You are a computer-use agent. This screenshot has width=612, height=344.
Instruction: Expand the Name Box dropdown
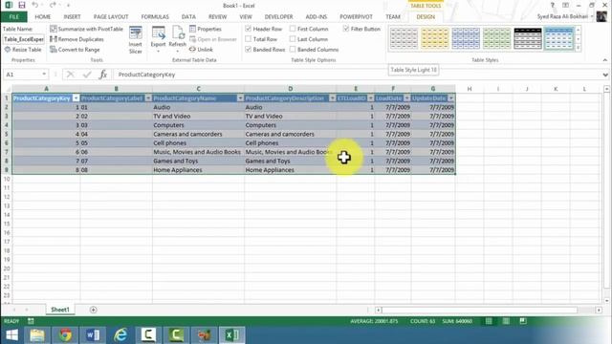point(44,75)
